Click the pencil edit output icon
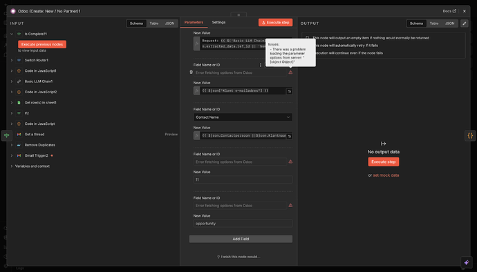This screenshot has width=477, height=272. [465, 23]
